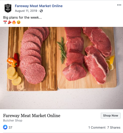Click the Shop Now button
The image size is (123, 133).
point(111,115)
